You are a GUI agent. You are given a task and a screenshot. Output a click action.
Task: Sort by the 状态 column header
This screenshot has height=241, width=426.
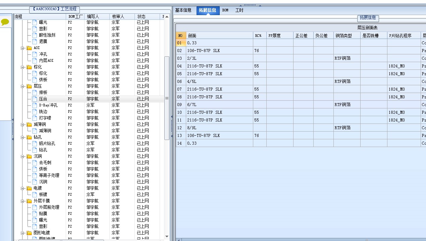click(x=148, y=16)
